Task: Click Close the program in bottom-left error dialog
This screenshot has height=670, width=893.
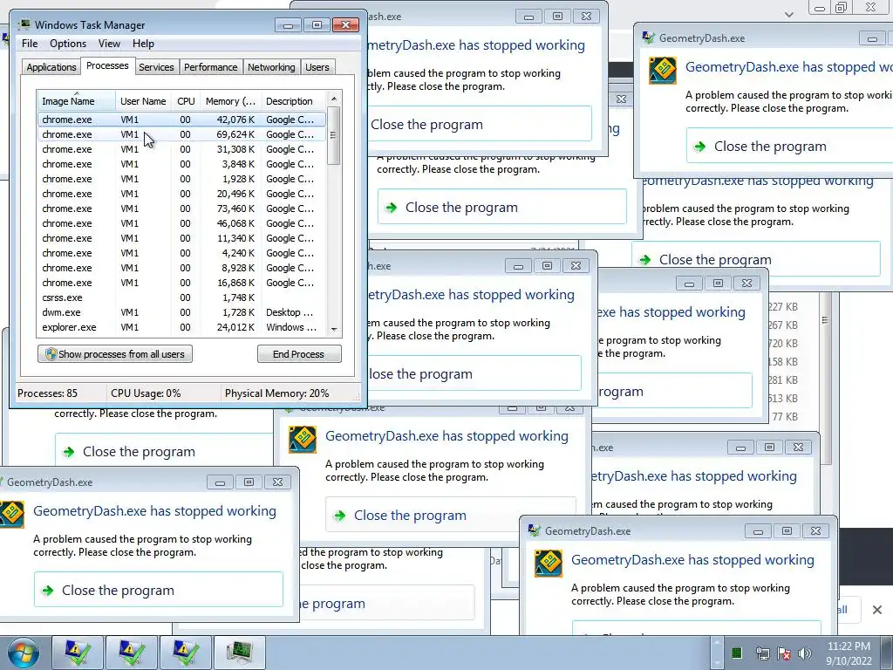Action: [x=159, y=591]
